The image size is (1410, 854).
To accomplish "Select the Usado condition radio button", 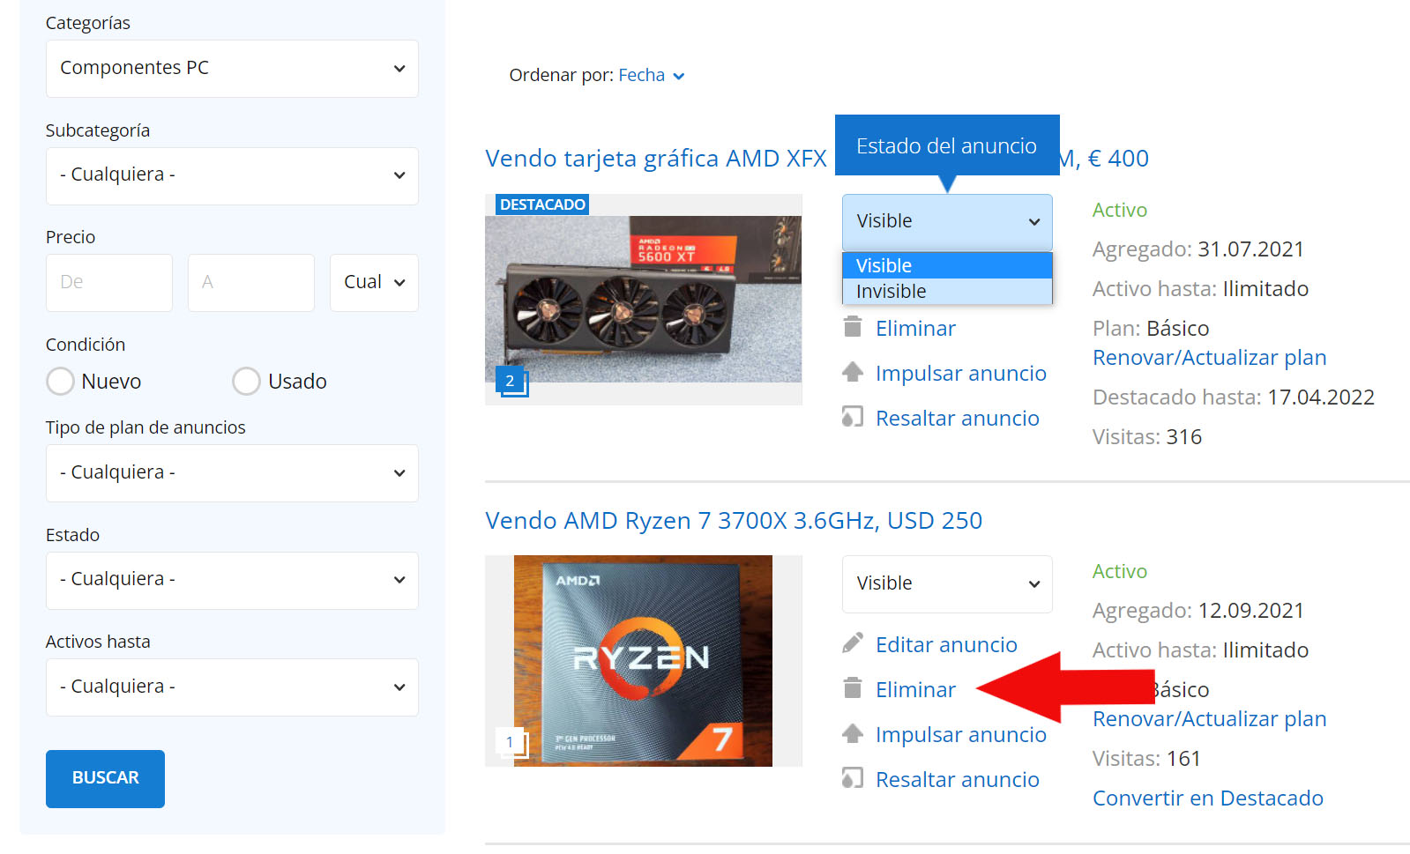I will pos(246,382).
